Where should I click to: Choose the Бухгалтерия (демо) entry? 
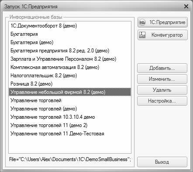70,42
